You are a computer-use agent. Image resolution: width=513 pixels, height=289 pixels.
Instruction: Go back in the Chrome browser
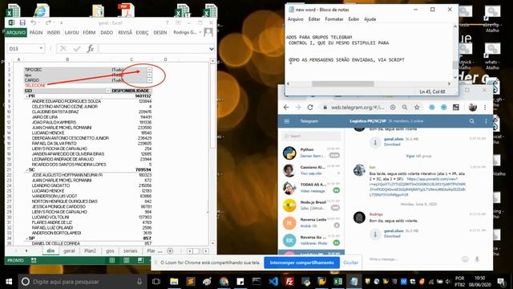click(x=286, y=107)
